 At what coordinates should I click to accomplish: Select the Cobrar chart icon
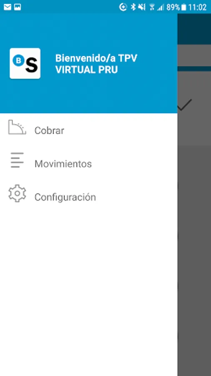[x=17, y=127]
